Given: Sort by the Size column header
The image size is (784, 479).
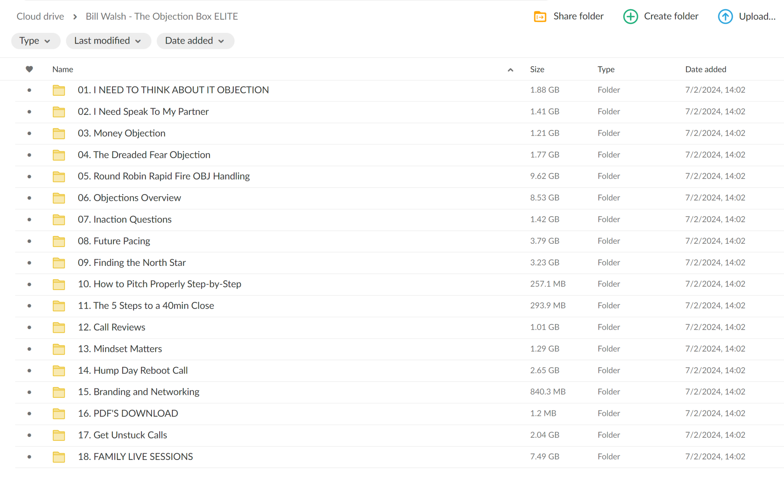Looking at the screenshot, I should tap(537, 69).
